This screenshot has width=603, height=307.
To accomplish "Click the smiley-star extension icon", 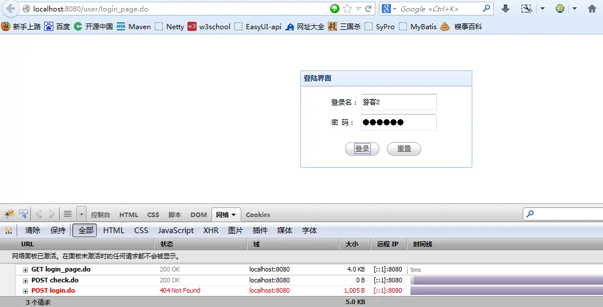I will tap(560, 9).
